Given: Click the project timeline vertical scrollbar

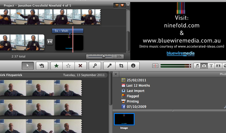Looking at the screenshot, I should coord(128,41).
